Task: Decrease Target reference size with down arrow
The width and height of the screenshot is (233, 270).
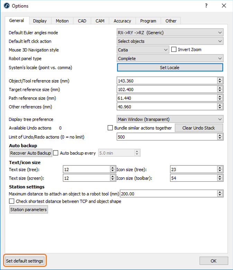Action: [x=220, y=91]
